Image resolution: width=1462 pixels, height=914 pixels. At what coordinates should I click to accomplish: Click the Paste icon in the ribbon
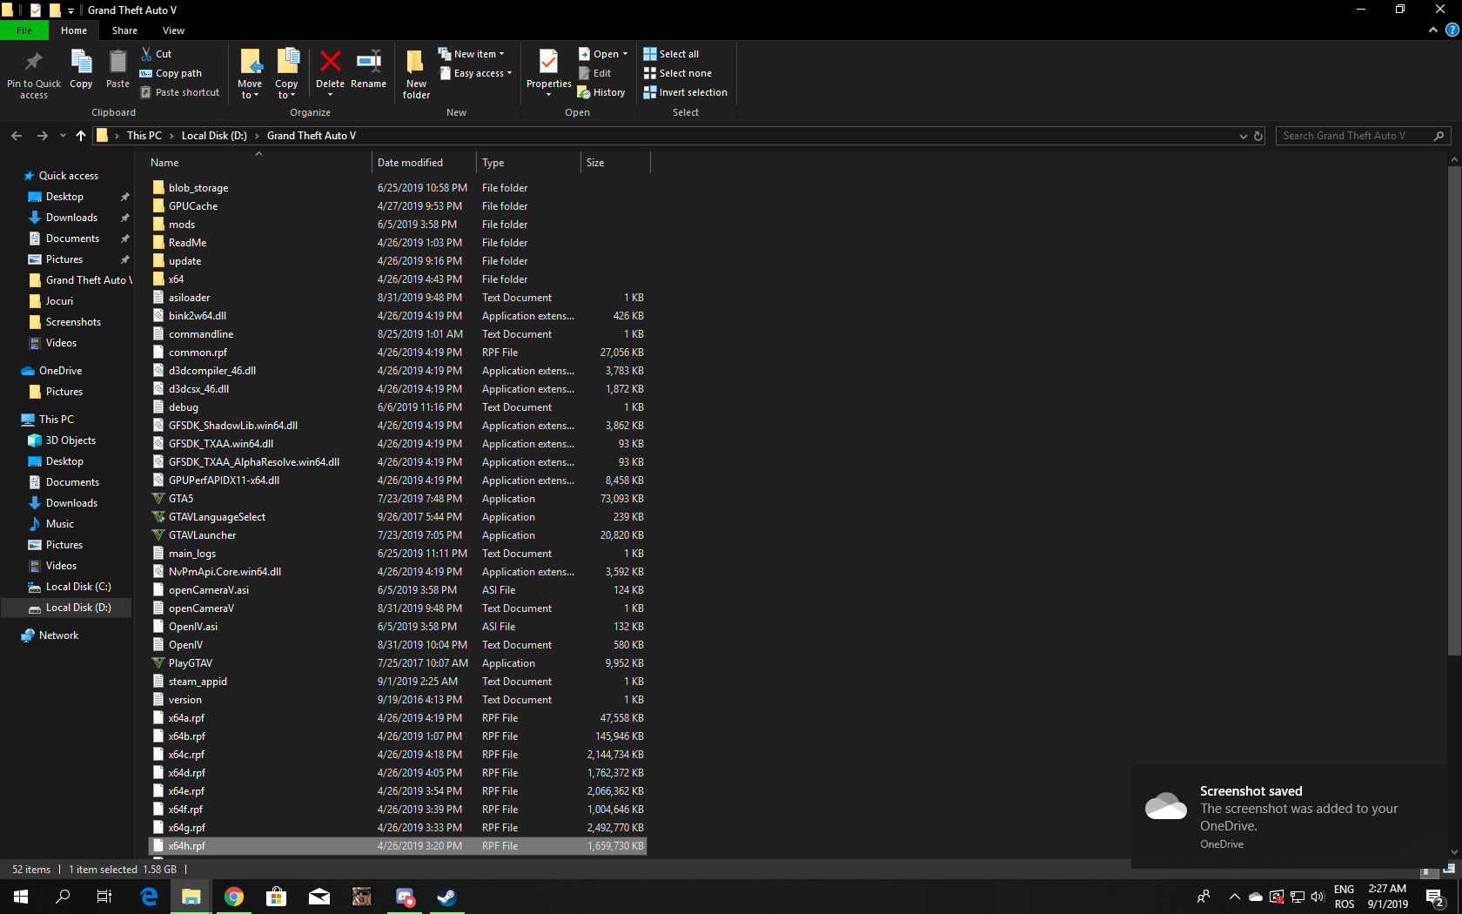[117, 70]
